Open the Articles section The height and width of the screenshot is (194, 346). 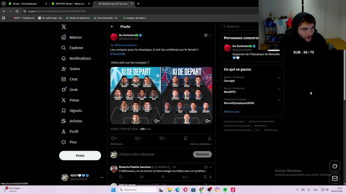tap(72, 121)
